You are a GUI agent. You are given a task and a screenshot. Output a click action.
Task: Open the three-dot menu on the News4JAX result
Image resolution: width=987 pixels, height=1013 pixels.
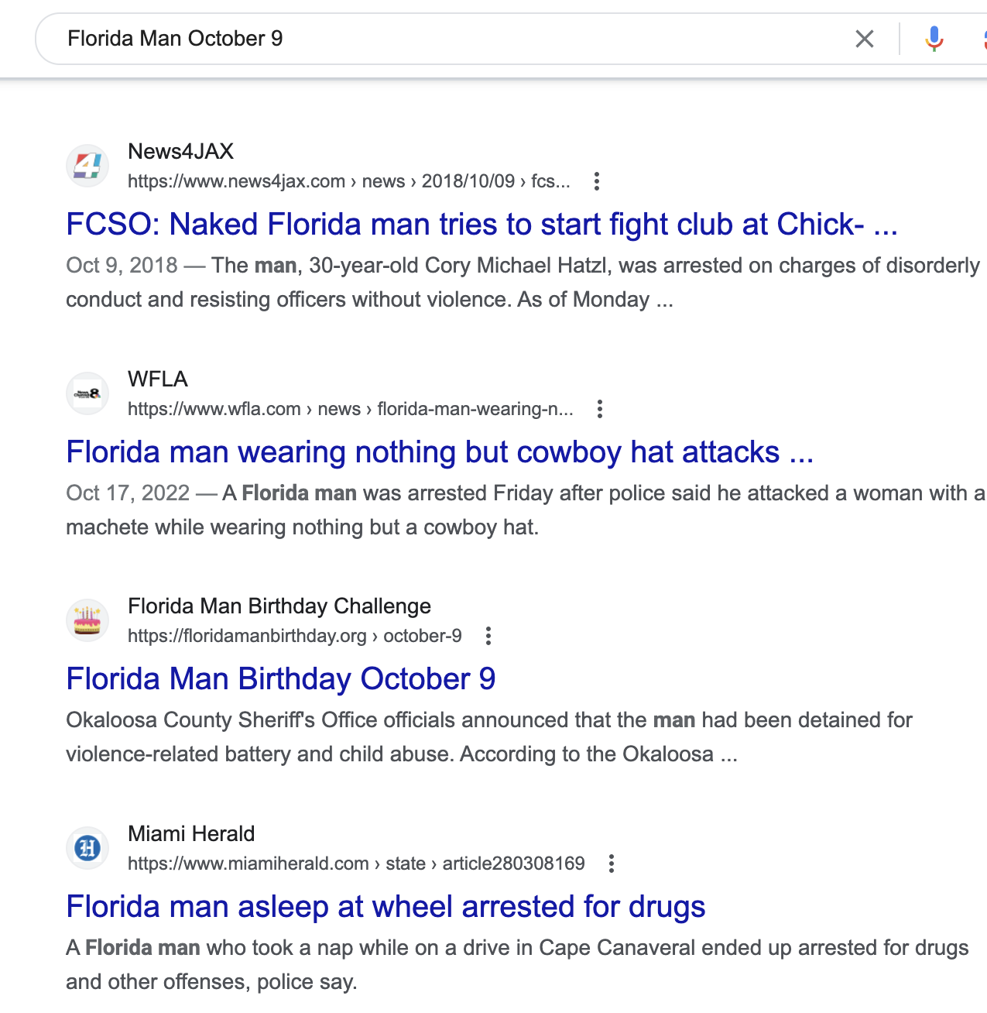(x=597, y=182)
